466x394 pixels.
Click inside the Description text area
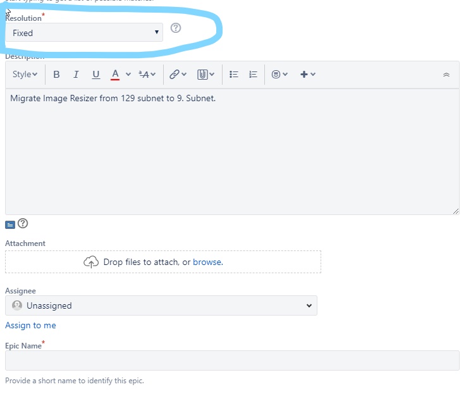(232, 151)
